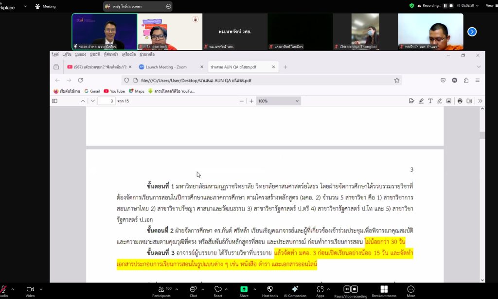Screen dimensions: 498x299
Task: Zoom out the PDF with minus
Action: 242,101
